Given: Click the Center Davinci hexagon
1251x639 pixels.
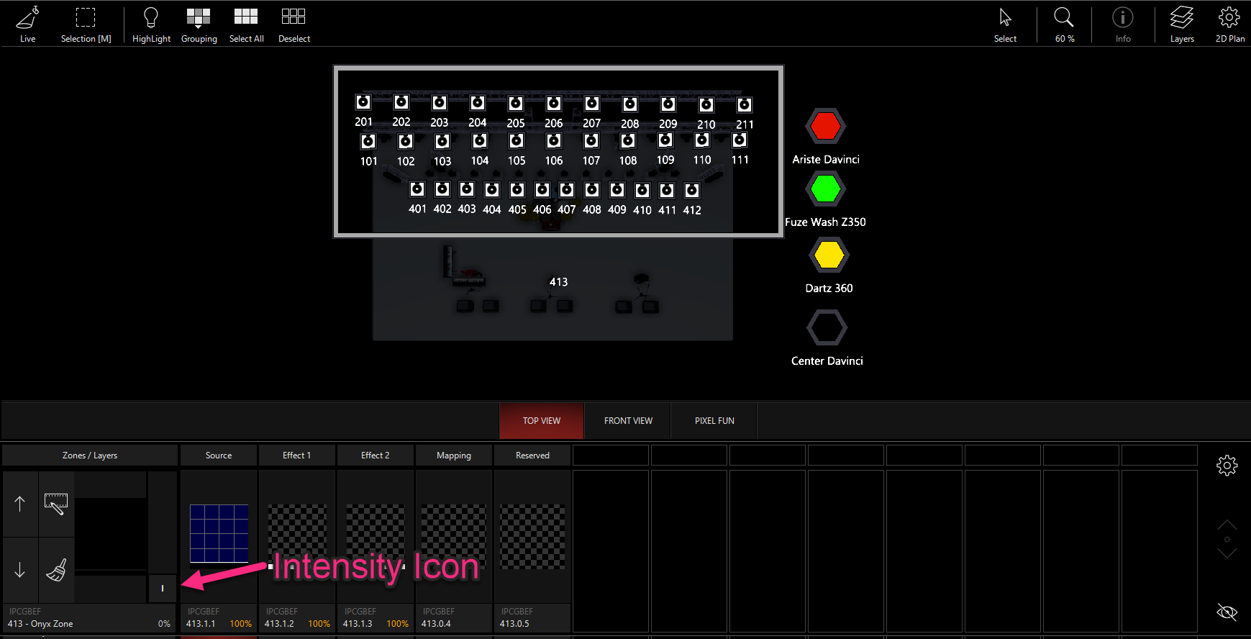Looking at the screenshot, I should (x=827, y=328).
